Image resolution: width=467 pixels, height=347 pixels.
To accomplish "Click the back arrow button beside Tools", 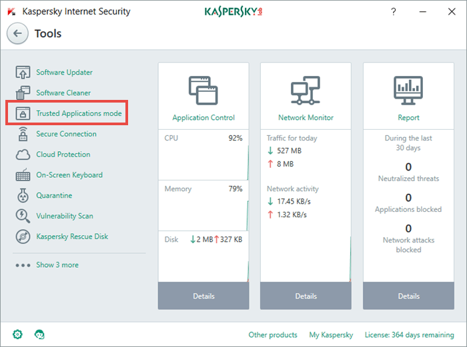I will click(17, 33).
